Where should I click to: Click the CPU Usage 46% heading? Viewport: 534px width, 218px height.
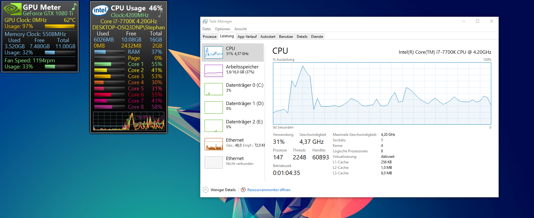[x=136, y=8]
